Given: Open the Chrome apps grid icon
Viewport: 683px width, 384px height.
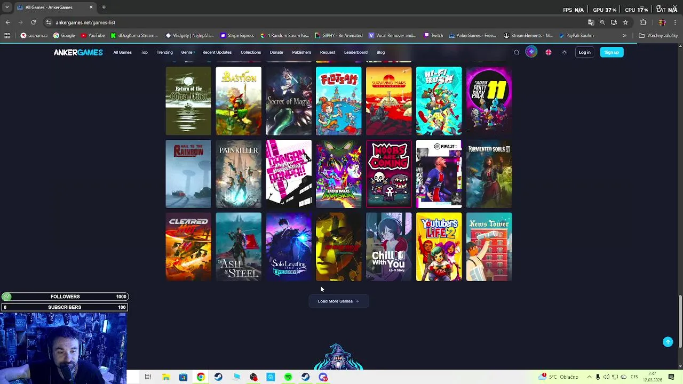Looking at the screenshot, I should (7, 36).
